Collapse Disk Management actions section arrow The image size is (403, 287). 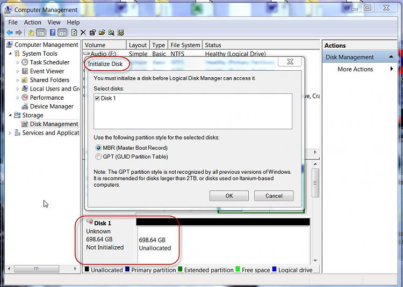(x=391, y=57)
